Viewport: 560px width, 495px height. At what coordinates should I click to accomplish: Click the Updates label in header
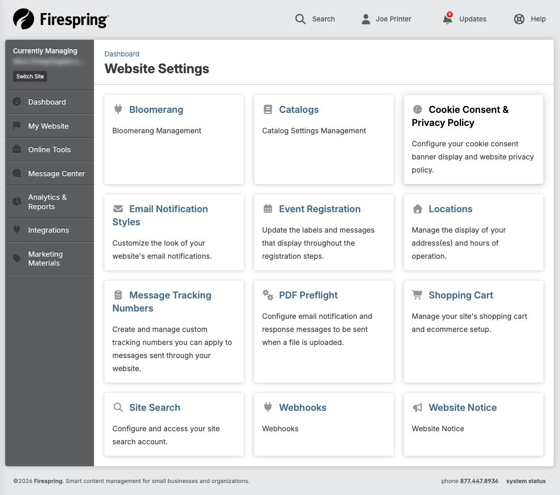click(472, 19)
